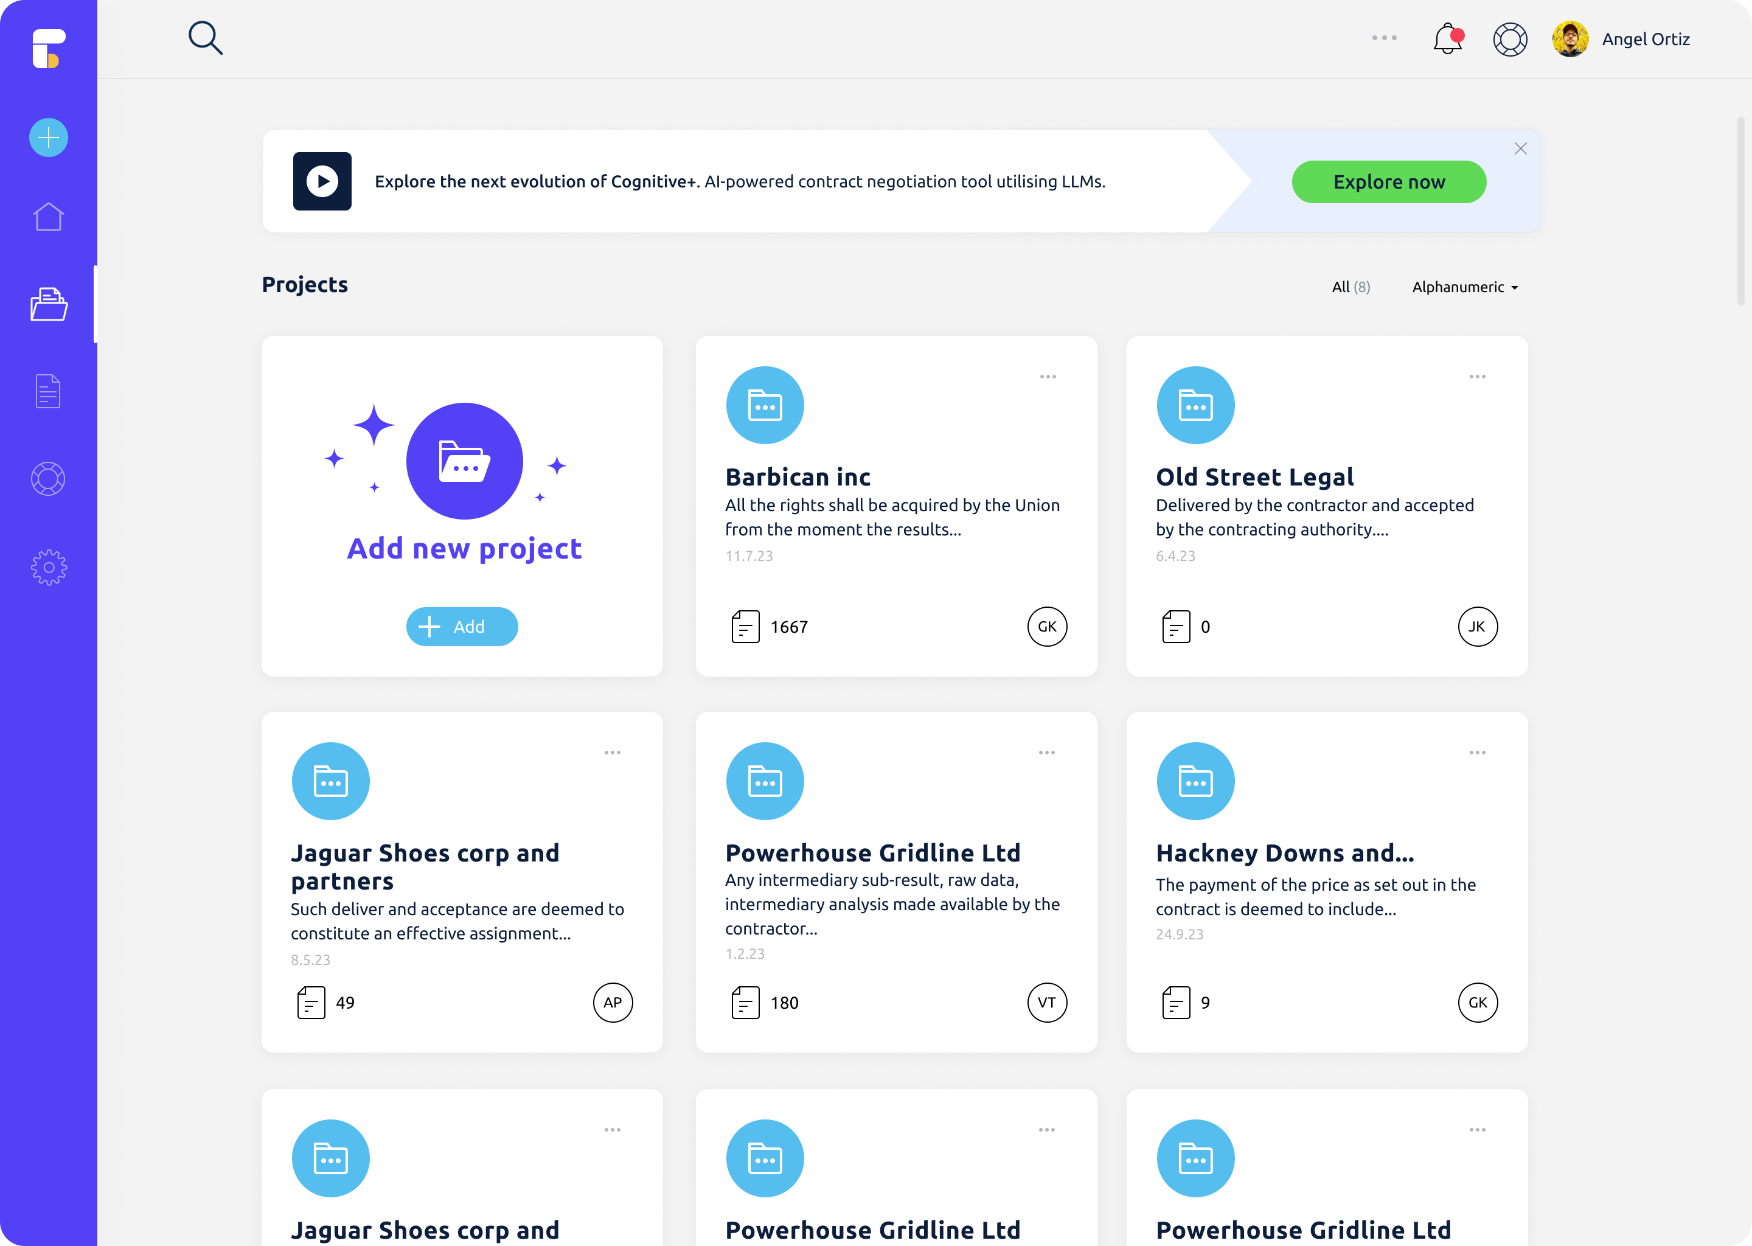Expand the Alphanumeric sort dropdown
The height and width of the screenshot is (1246, 1752).
(1465, 287)
